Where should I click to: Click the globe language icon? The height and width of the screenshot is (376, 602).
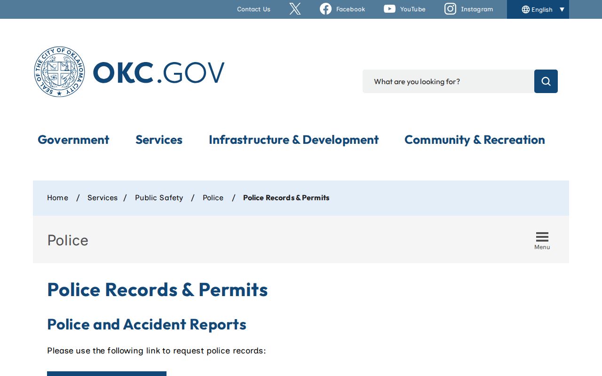pyautogui.click(x=526, y=9)
